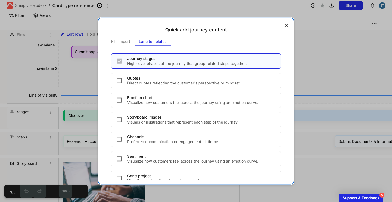
Task: Open the Flow lane options menu
Action: [x=51, y=35]
